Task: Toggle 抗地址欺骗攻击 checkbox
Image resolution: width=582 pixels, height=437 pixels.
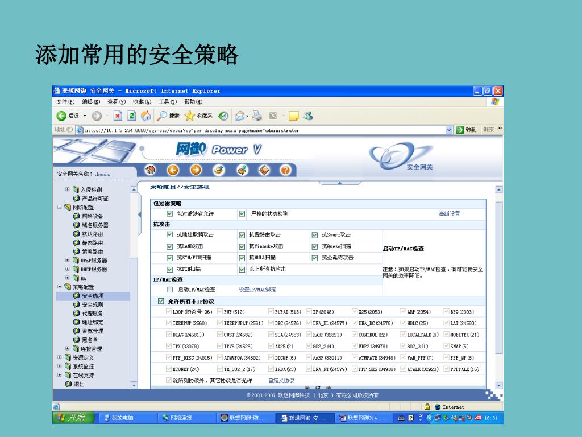Action: (x=169, y=234)
